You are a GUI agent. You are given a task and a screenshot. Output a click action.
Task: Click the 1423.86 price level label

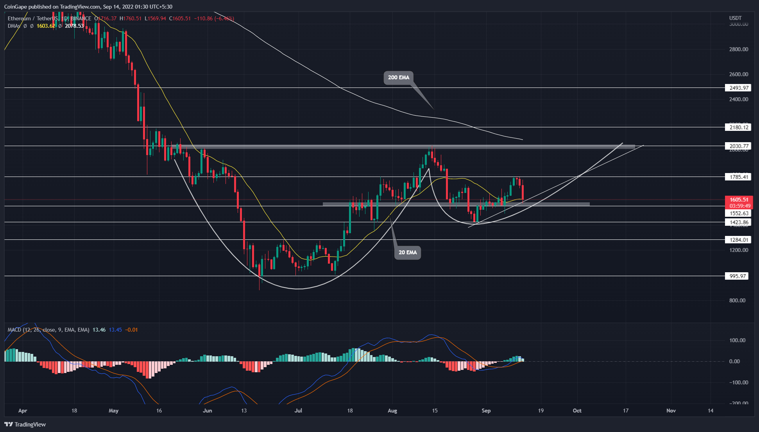738,222
